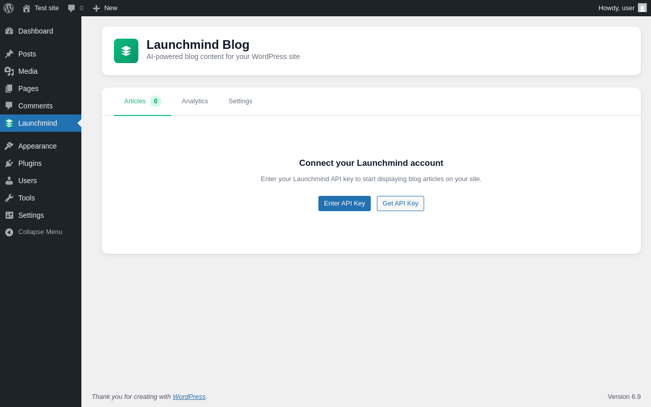Click the Settings sliders icon
This screenshot has width=651, height=407.
pyautogui.click(x=9, y=215)
